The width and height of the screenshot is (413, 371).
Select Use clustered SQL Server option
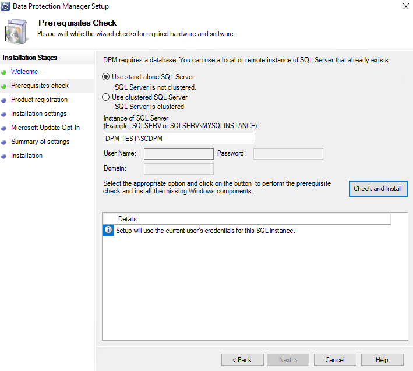pyautogui.click(x=105, y=97)
